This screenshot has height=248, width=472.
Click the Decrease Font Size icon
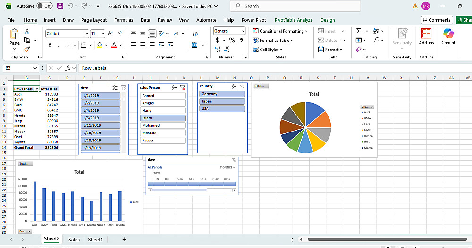pos(120,33)
